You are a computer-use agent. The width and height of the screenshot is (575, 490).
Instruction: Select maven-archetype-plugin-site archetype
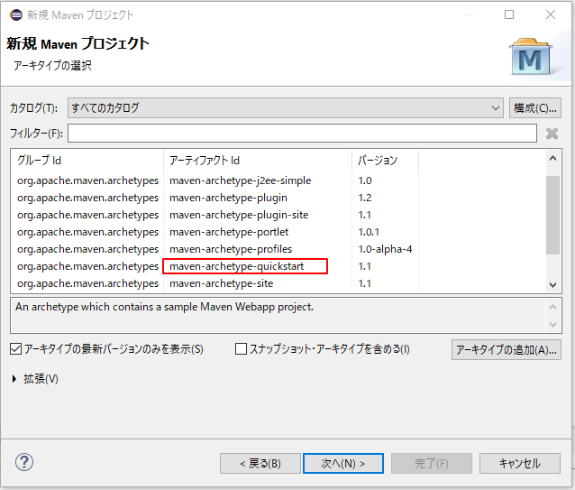(x=239, y=215)
